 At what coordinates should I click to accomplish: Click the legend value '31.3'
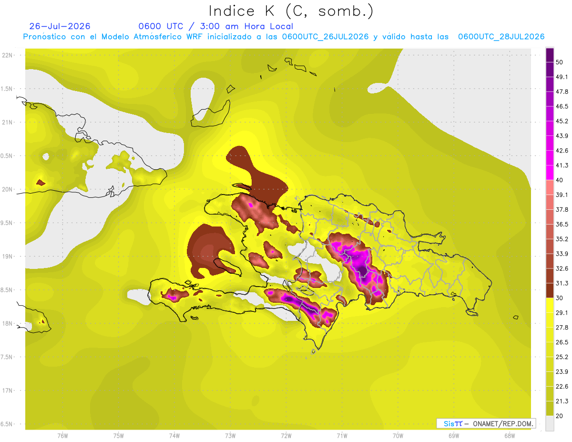tap(562, 283)
